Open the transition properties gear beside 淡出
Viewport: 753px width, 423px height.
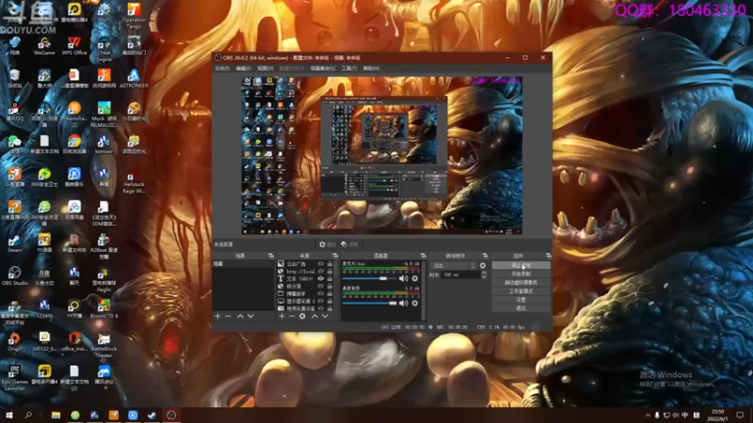(x=483, y=266)
